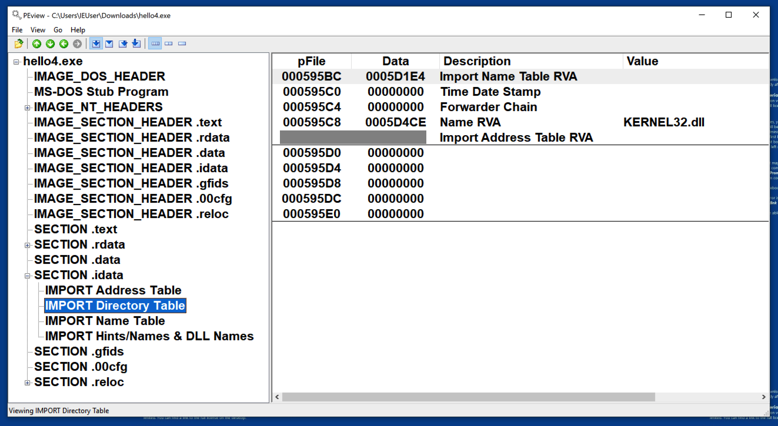
Task: Select SECTION .data in the tree
Action: [77, 260]
